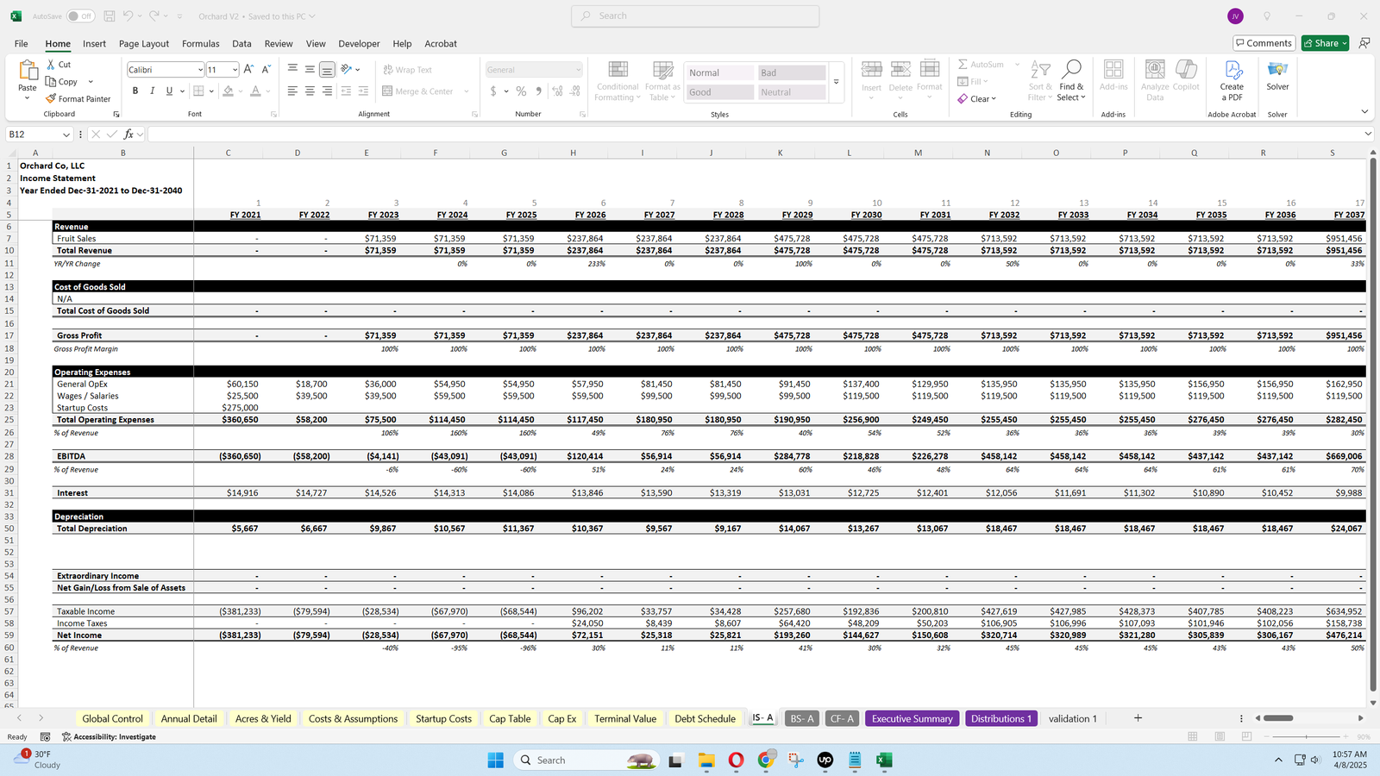1380x776 pixels.
Task: Click the Share button
Action: [x=1325, y=43]
